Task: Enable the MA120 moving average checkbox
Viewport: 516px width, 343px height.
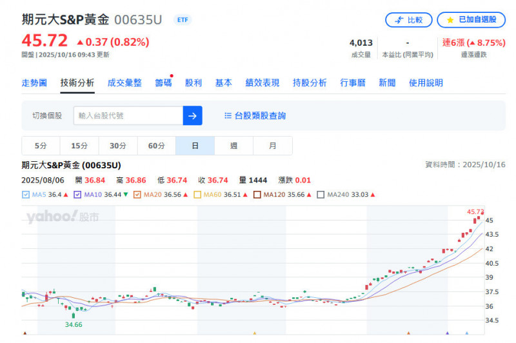Action: (257, 195)
